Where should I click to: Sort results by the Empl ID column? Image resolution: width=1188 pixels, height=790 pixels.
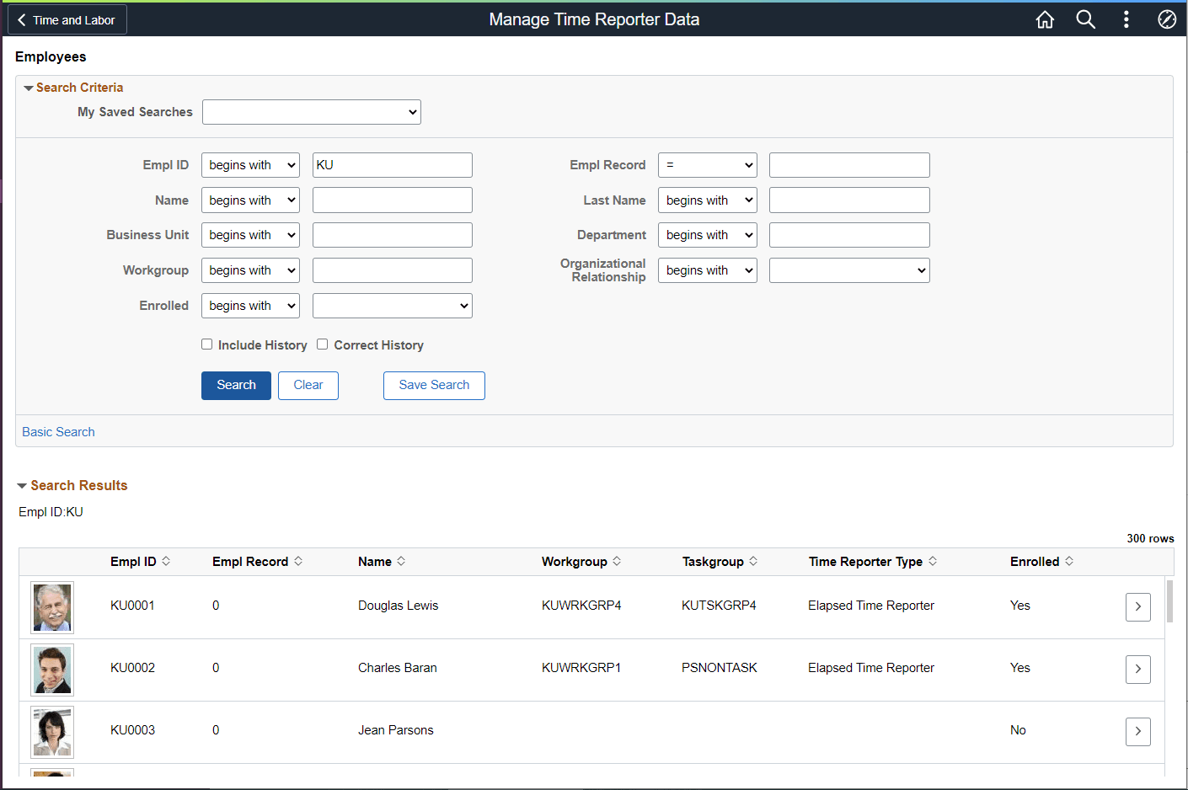[x=166, y=561]
